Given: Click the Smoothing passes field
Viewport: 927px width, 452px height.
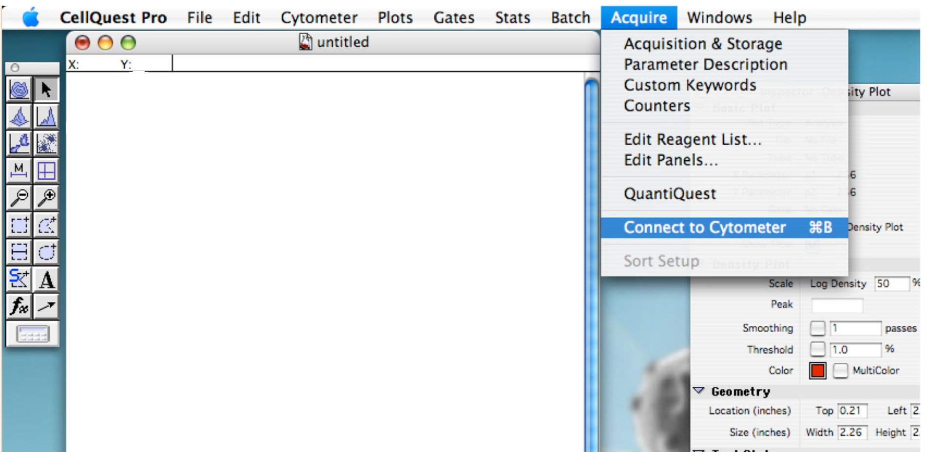Looking at the screenshot, I should click(855, 328).
